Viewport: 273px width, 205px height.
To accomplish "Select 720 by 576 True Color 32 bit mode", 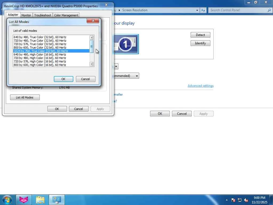I will coord(51,44).
